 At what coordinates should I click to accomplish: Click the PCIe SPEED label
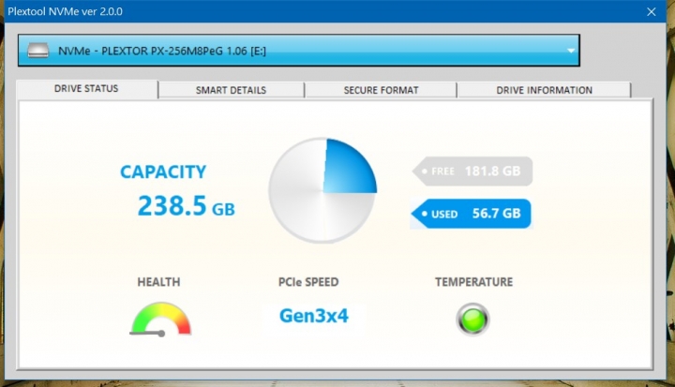(x=308, y=282)
